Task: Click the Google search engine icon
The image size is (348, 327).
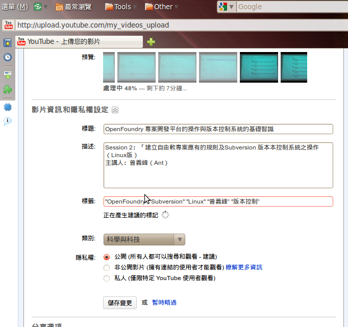Action: (223, 7)
